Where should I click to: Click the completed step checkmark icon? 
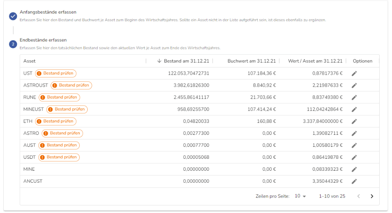point(13,16)
